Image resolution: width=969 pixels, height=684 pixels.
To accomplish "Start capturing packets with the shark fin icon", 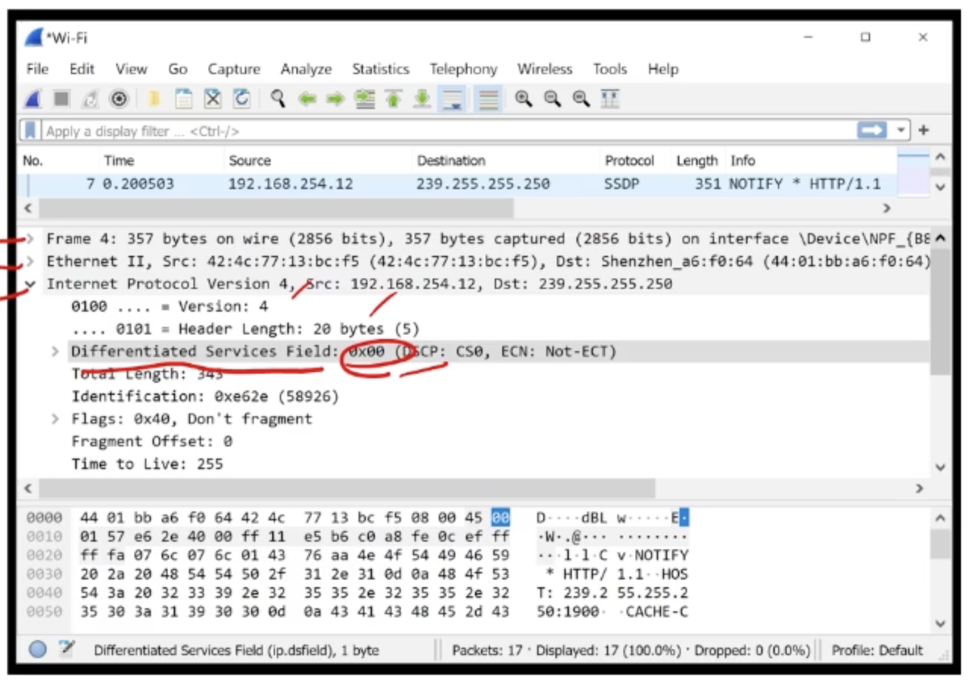I will pos(33,99).
